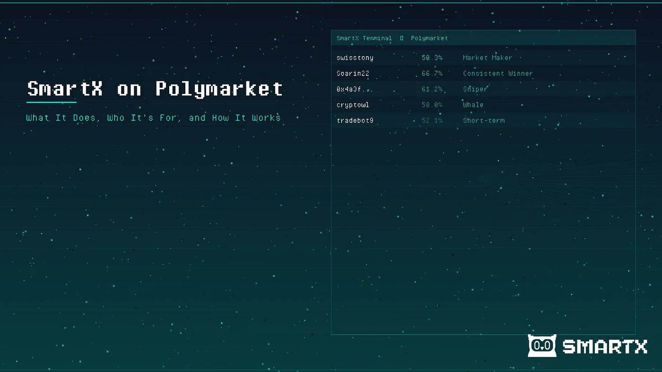
Task: Click the 'Polymarket' label in terminal header
Action: coord(429,38)
